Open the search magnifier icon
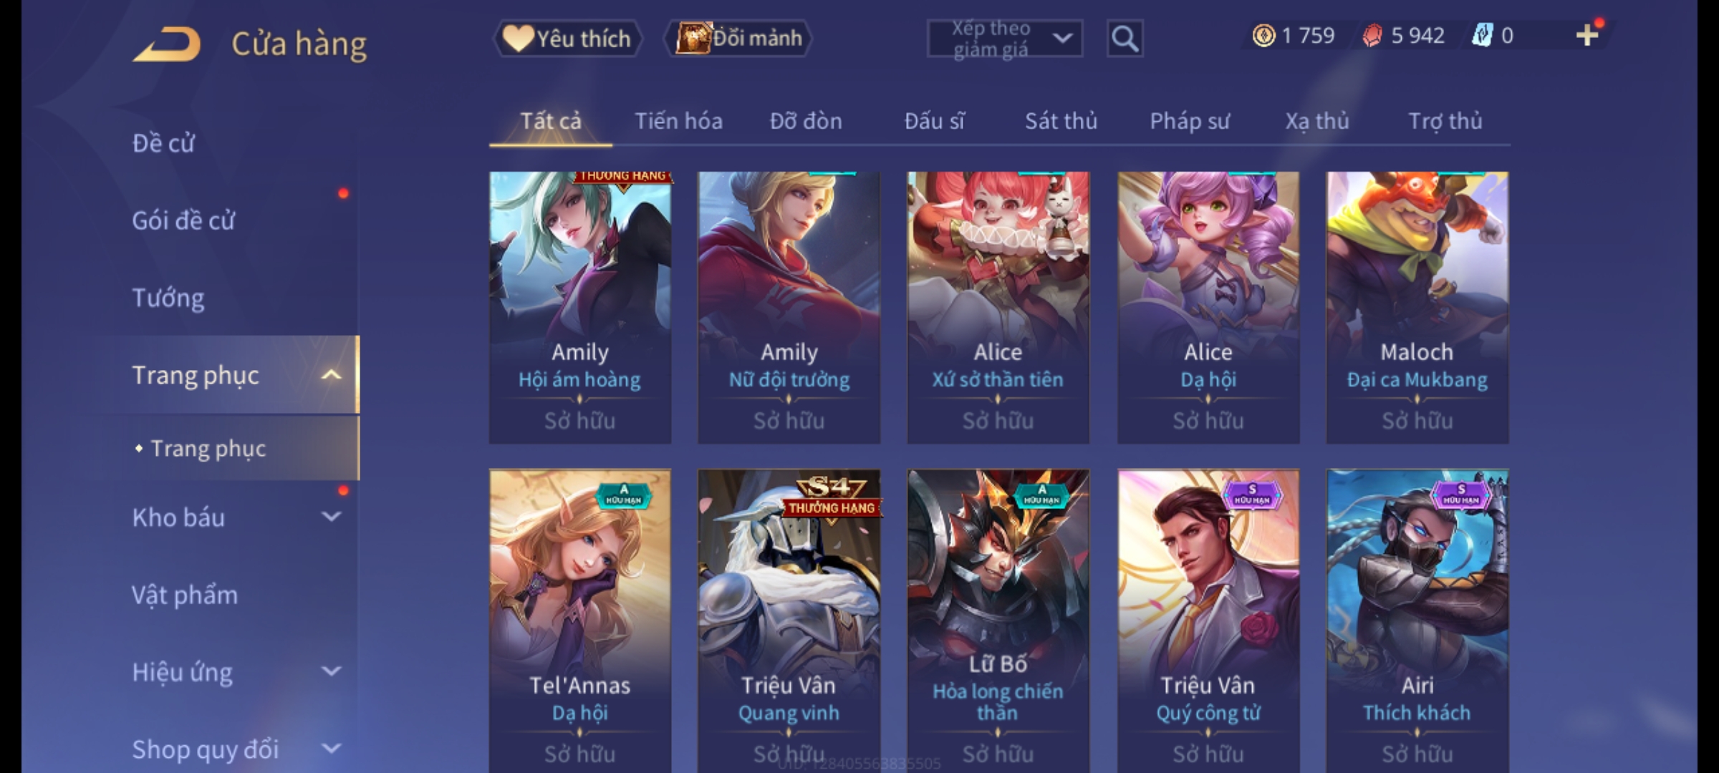The height and width of the screenshot is (773, 1719). pyautogui.click(x=1125, y=39)
